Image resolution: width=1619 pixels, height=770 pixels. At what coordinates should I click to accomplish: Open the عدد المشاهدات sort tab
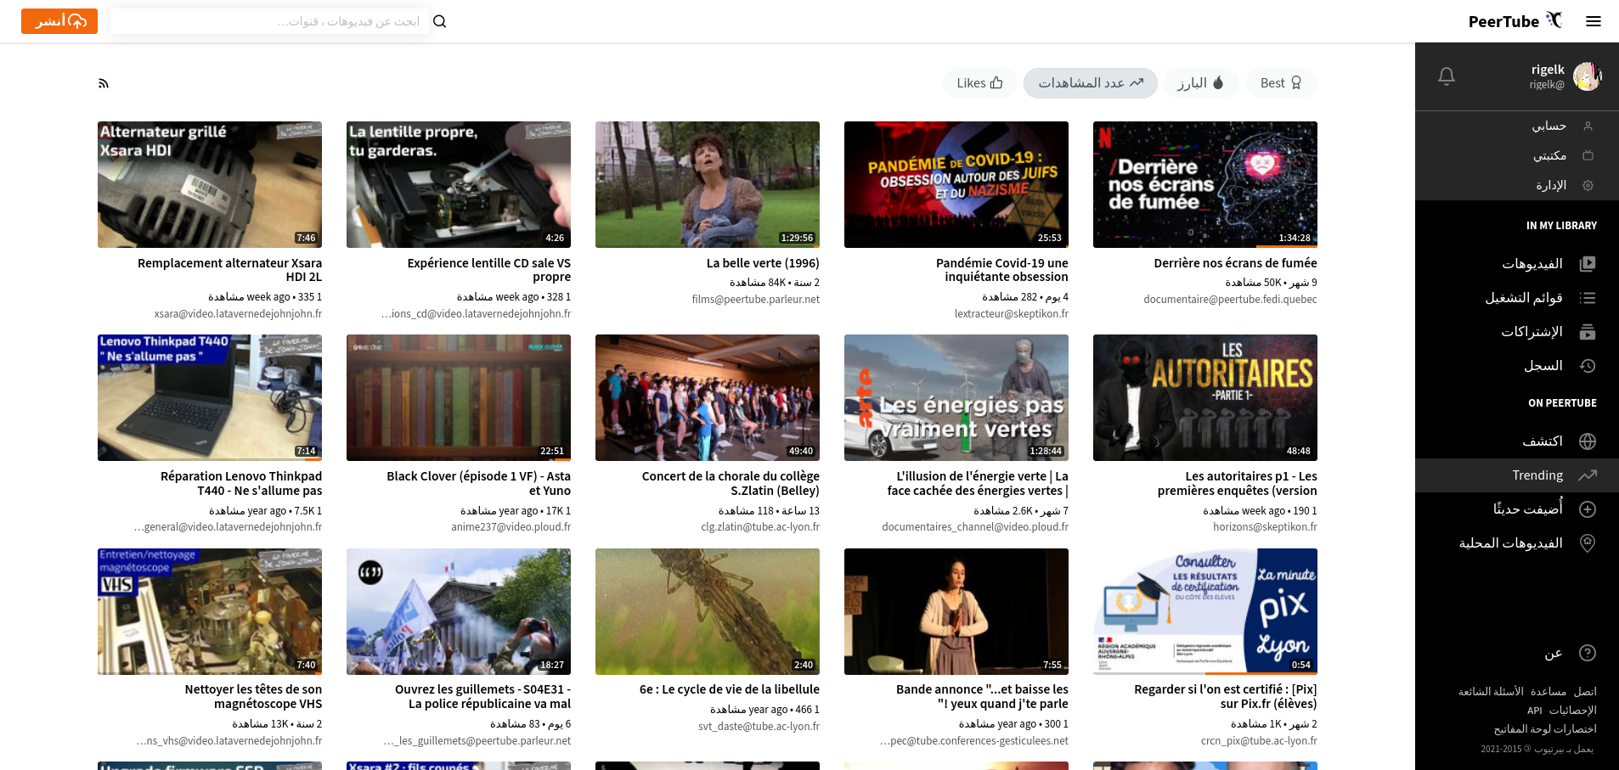(x=1091, y=82)
